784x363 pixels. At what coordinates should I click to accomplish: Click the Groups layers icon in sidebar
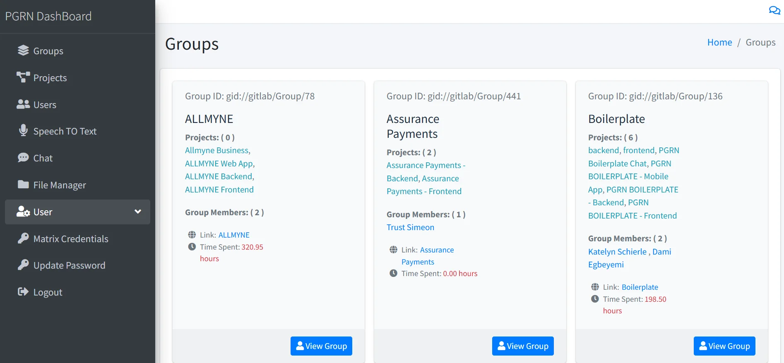[23, 50]
